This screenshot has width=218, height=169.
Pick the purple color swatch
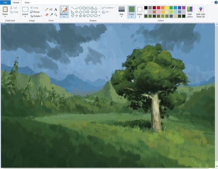(x=184, y=8)
